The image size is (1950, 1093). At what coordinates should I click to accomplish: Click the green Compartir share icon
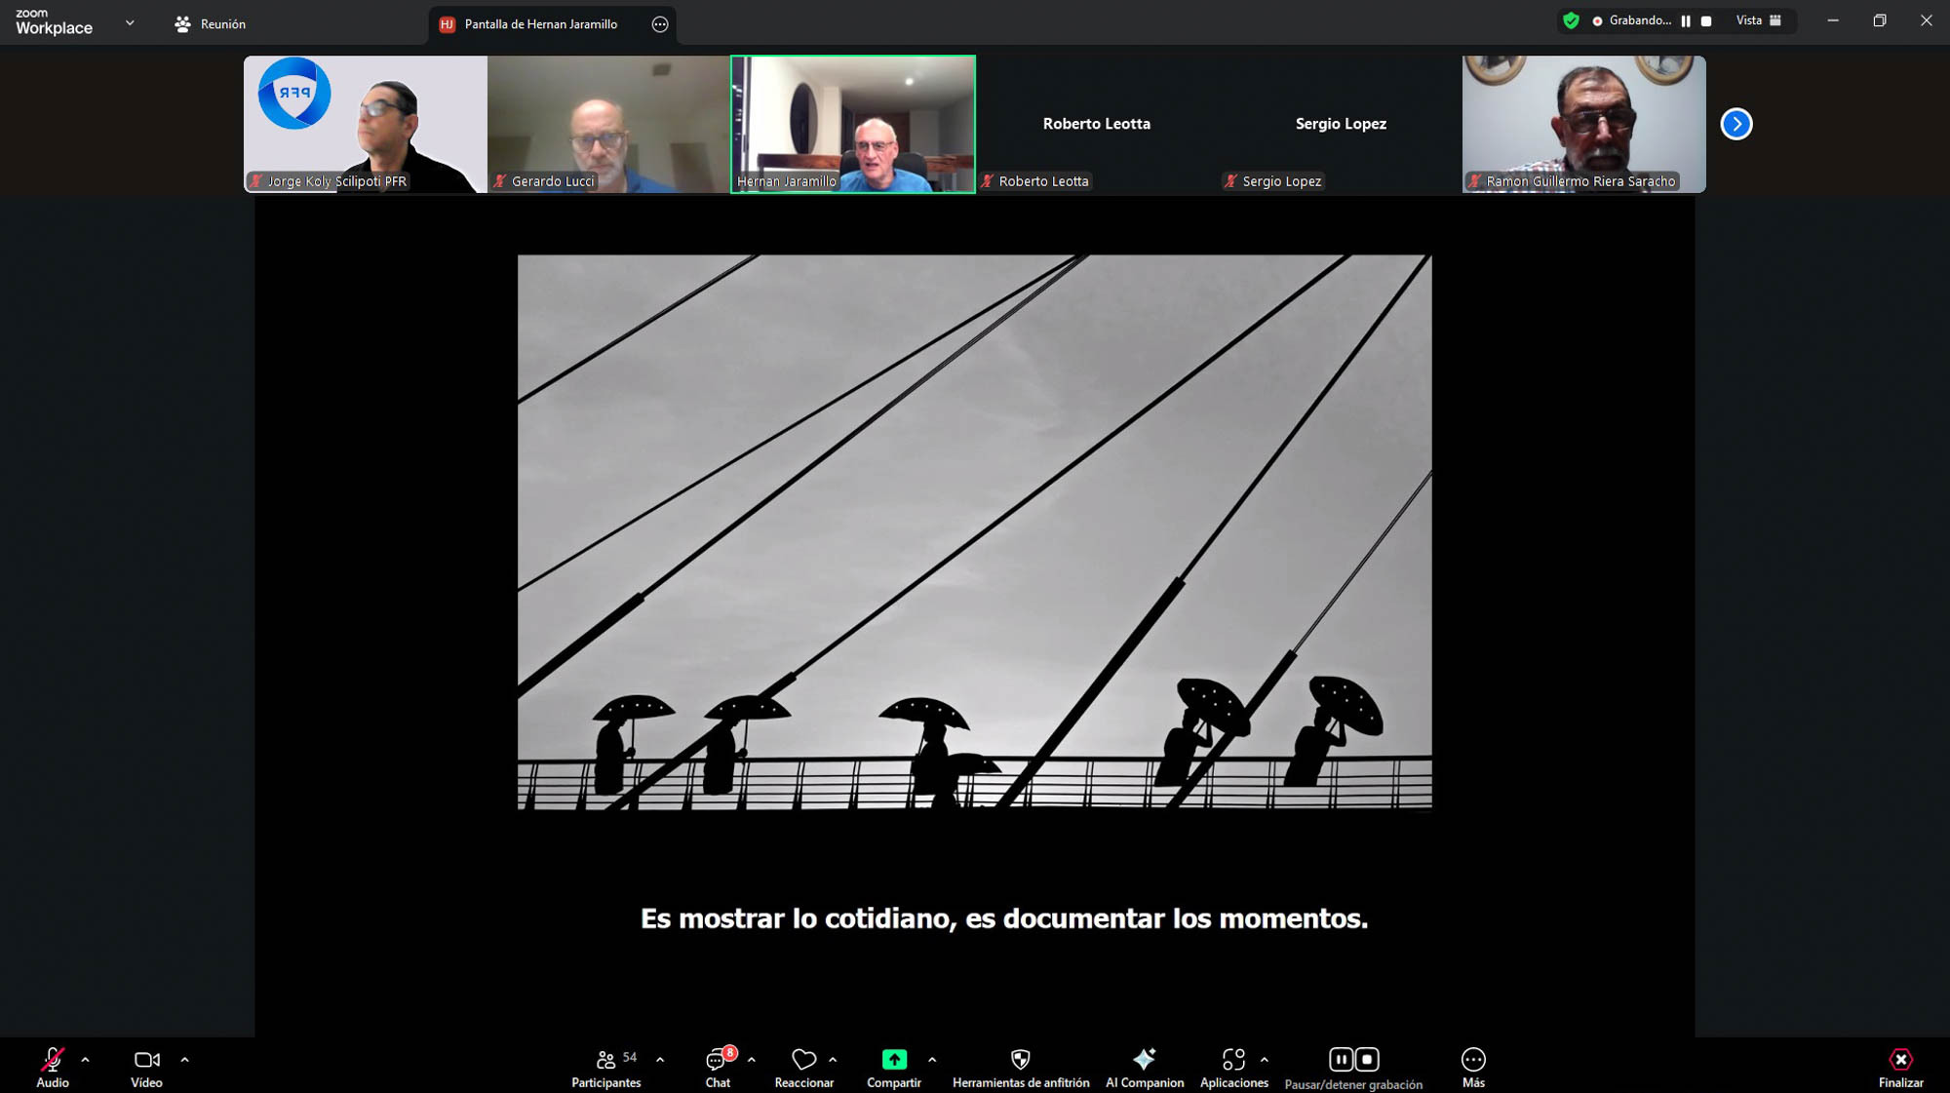[x=893, y=1059]
